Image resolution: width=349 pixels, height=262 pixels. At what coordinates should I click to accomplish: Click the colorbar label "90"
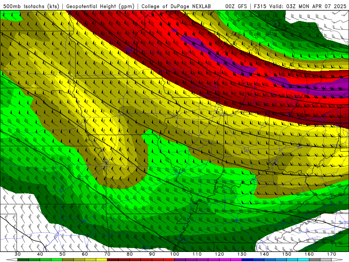coord(152,254)
